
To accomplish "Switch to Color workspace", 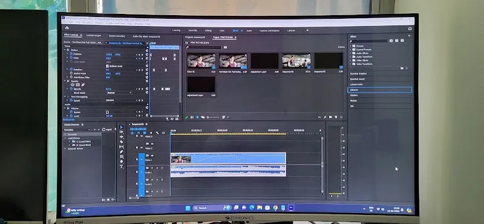I will 222,31.
